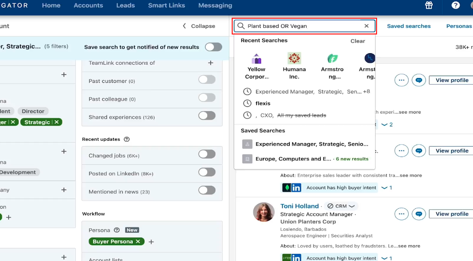Enable the save search notification toggle
Screen dimensions: 473x261
tap(213, 47)
